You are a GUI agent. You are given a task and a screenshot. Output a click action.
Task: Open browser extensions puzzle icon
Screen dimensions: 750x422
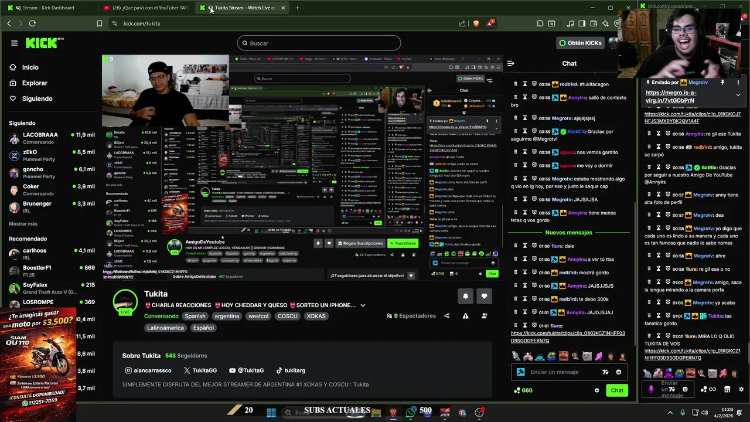coord(540,23)
